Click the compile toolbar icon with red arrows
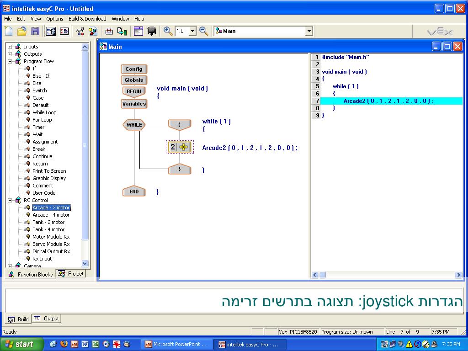 109,31
